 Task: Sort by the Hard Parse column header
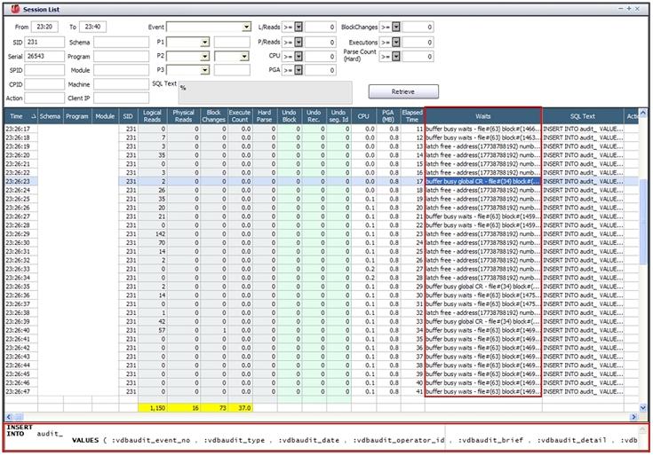265,116
